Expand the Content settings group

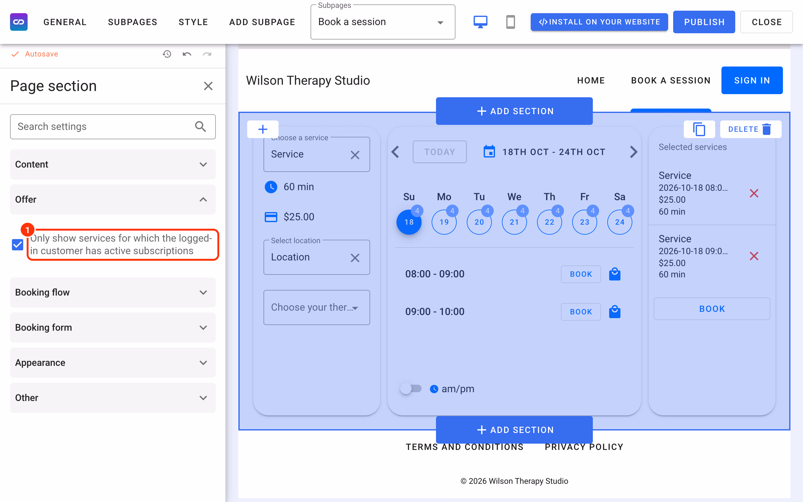113,164
